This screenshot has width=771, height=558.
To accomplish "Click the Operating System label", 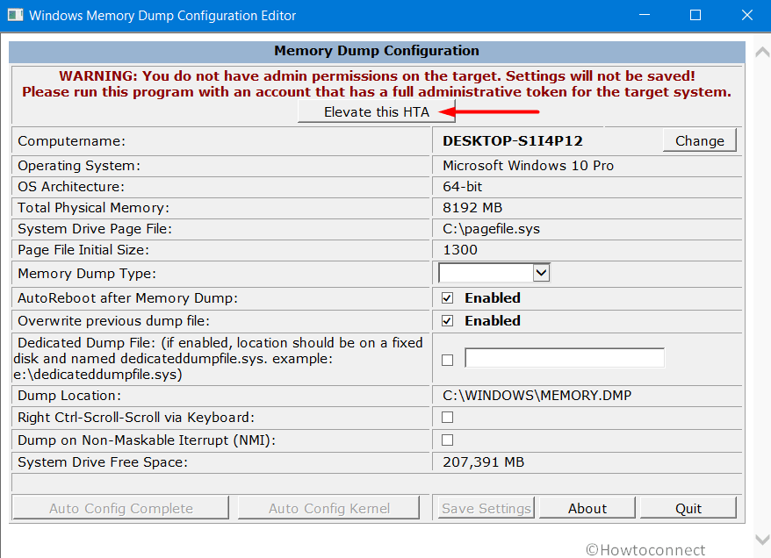I will (x=79, y=166).
